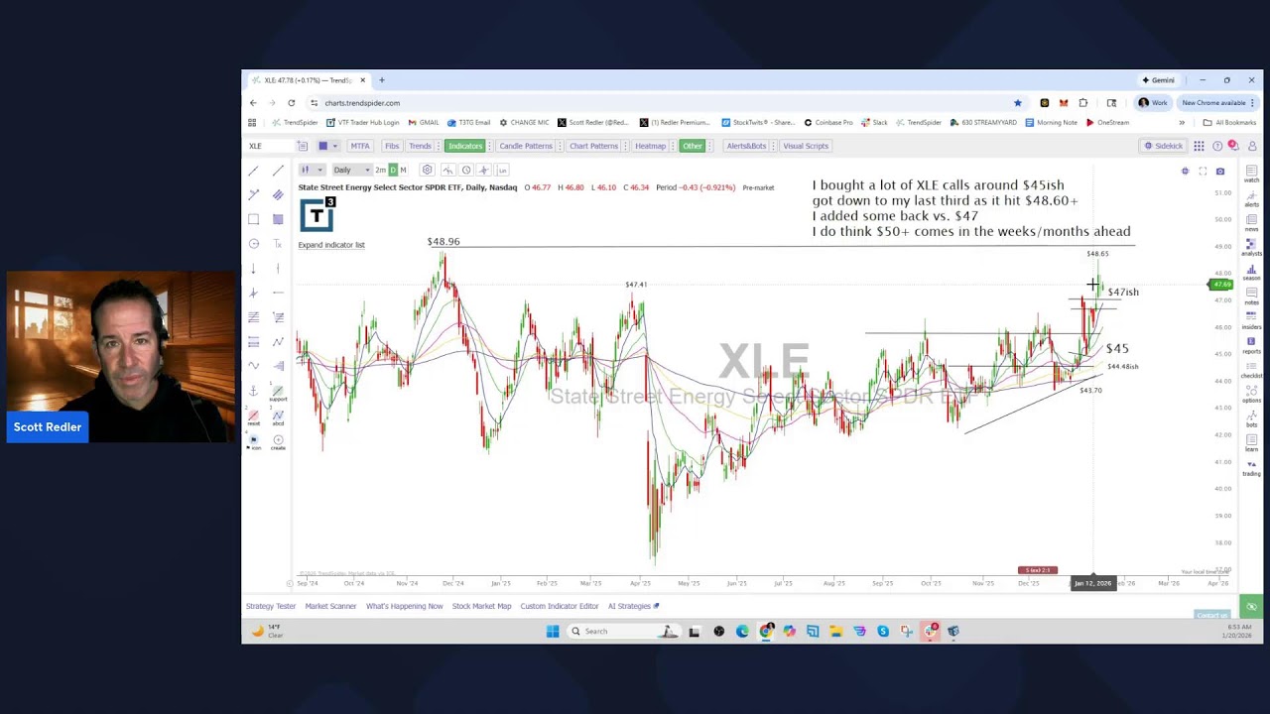Toggle the D timeframe button

[x=393, y=170]
